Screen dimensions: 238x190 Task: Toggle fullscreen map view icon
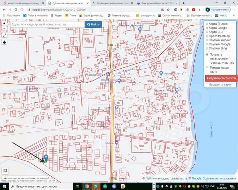click(4, 35)
